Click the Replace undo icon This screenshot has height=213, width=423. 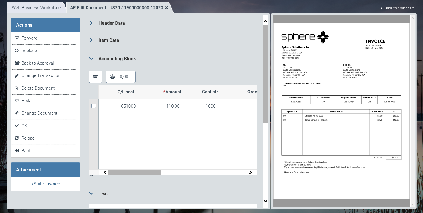pos(17,51)
